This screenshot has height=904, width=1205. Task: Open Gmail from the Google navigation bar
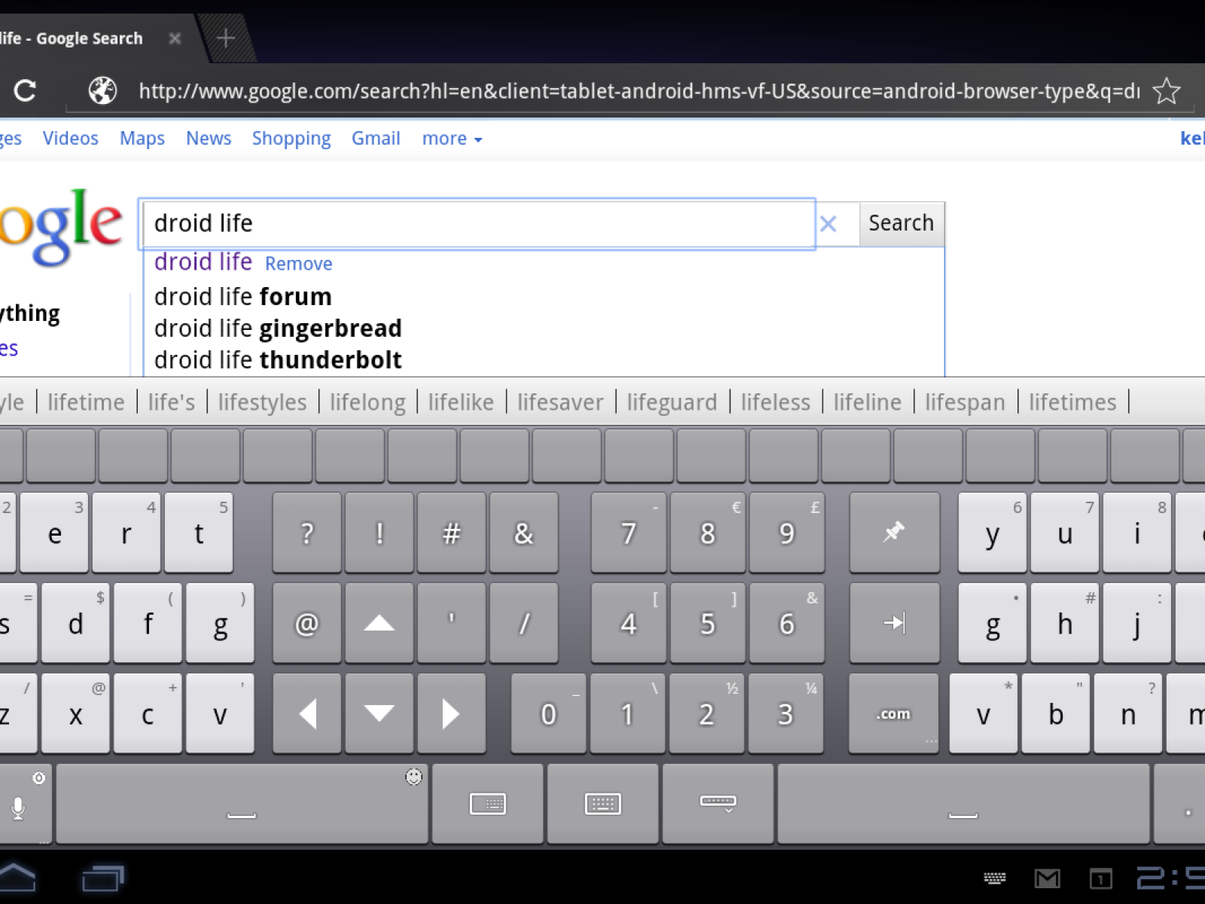tap(376, 139)
